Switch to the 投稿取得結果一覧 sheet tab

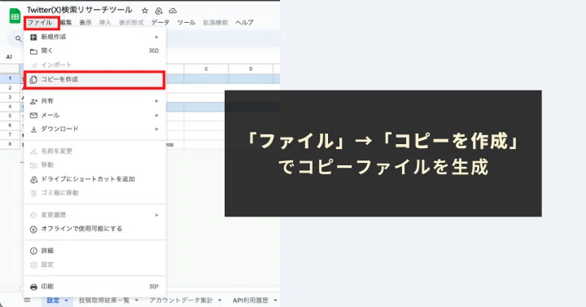tap(104, 300)
